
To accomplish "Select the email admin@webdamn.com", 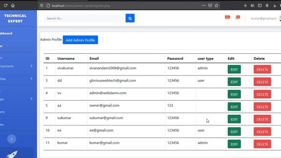I will tap(108, 93).
